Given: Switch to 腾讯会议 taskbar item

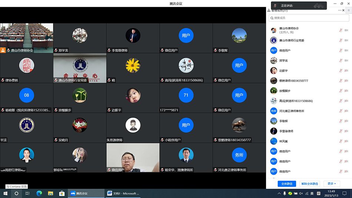Looking at the screenshot, I should [86, 193].
